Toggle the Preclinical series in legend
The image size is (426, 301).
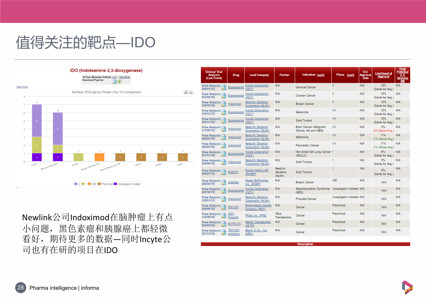[105, 184]
